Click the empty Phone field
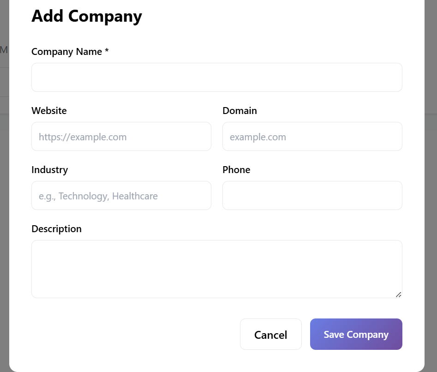Screen dimensions: 437x372 click(312, 196)
